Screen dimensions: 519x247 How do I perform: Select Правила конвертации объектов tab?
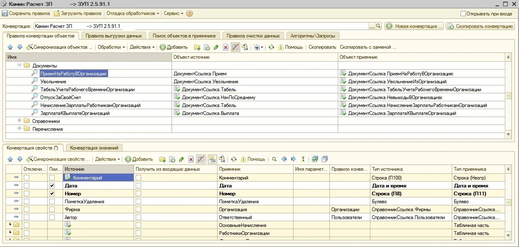41,36
